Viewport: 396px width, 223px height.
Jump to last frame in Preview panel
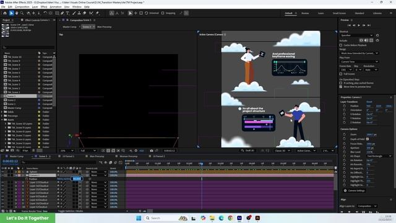(x=369, y=25)
